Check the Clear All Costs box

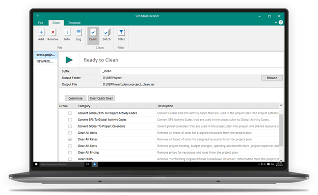[x=70, y=146]
